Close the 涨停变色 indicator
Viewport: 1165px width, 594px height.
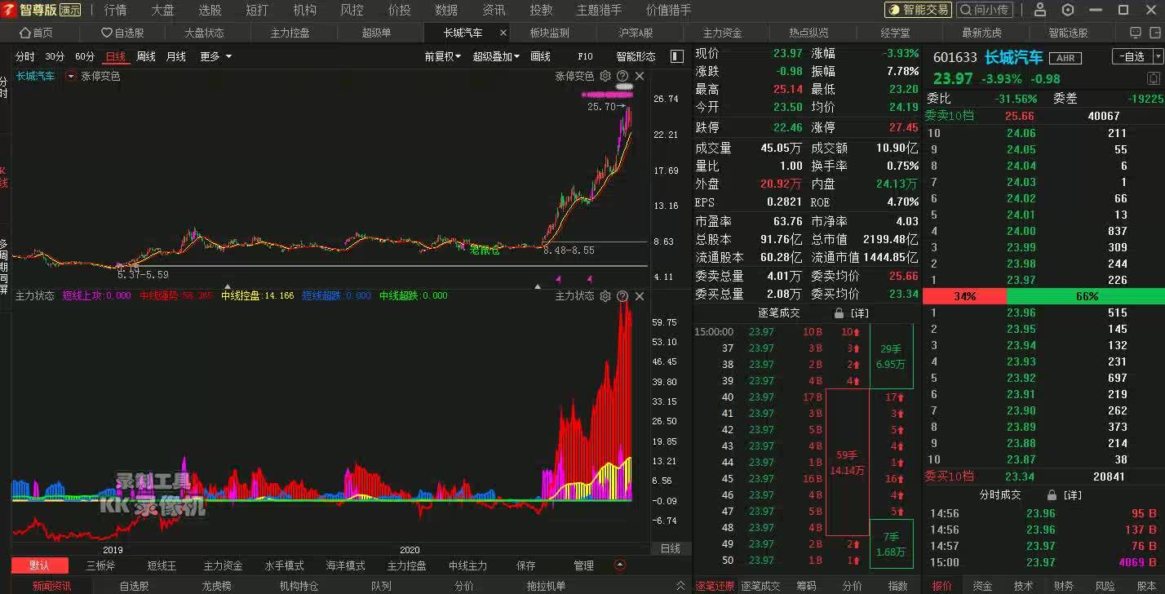[640, 76]
